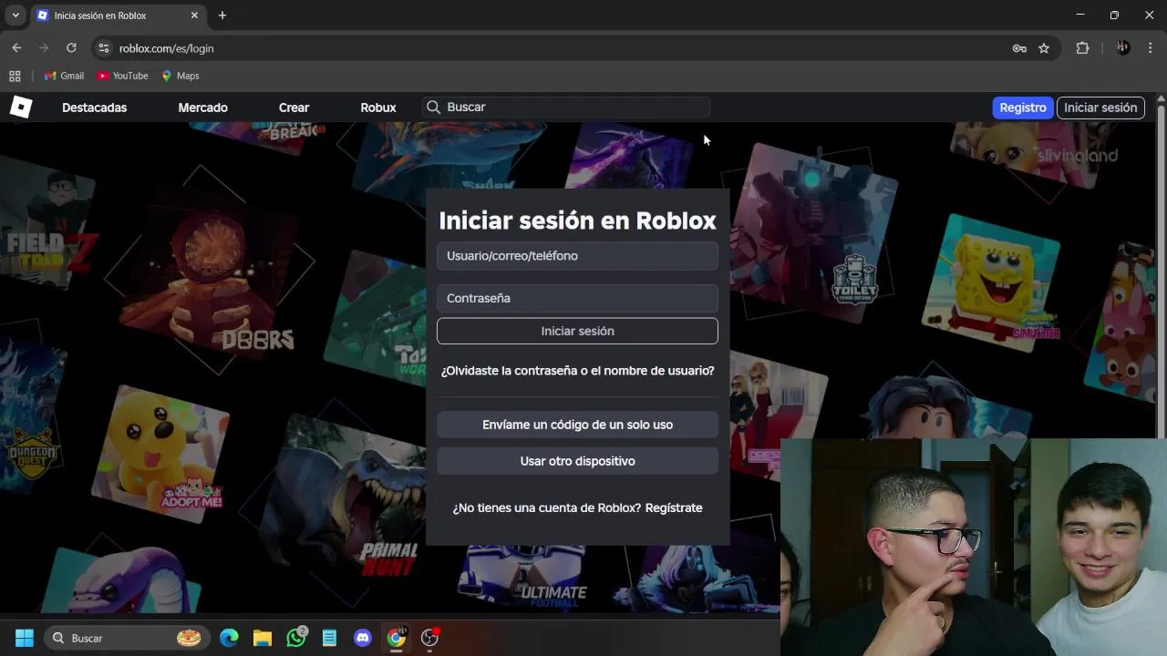The image size is (1167, 656).
Task: Open the Chrome profile avatar
Action: click(1122, 48)
